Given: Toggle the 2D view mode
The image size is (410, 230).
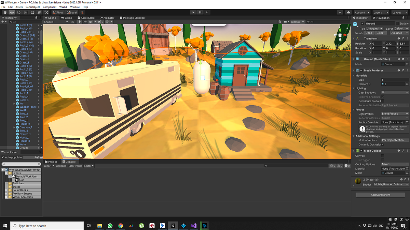Looking at the screenshot, I should click(x=72, y=21).
